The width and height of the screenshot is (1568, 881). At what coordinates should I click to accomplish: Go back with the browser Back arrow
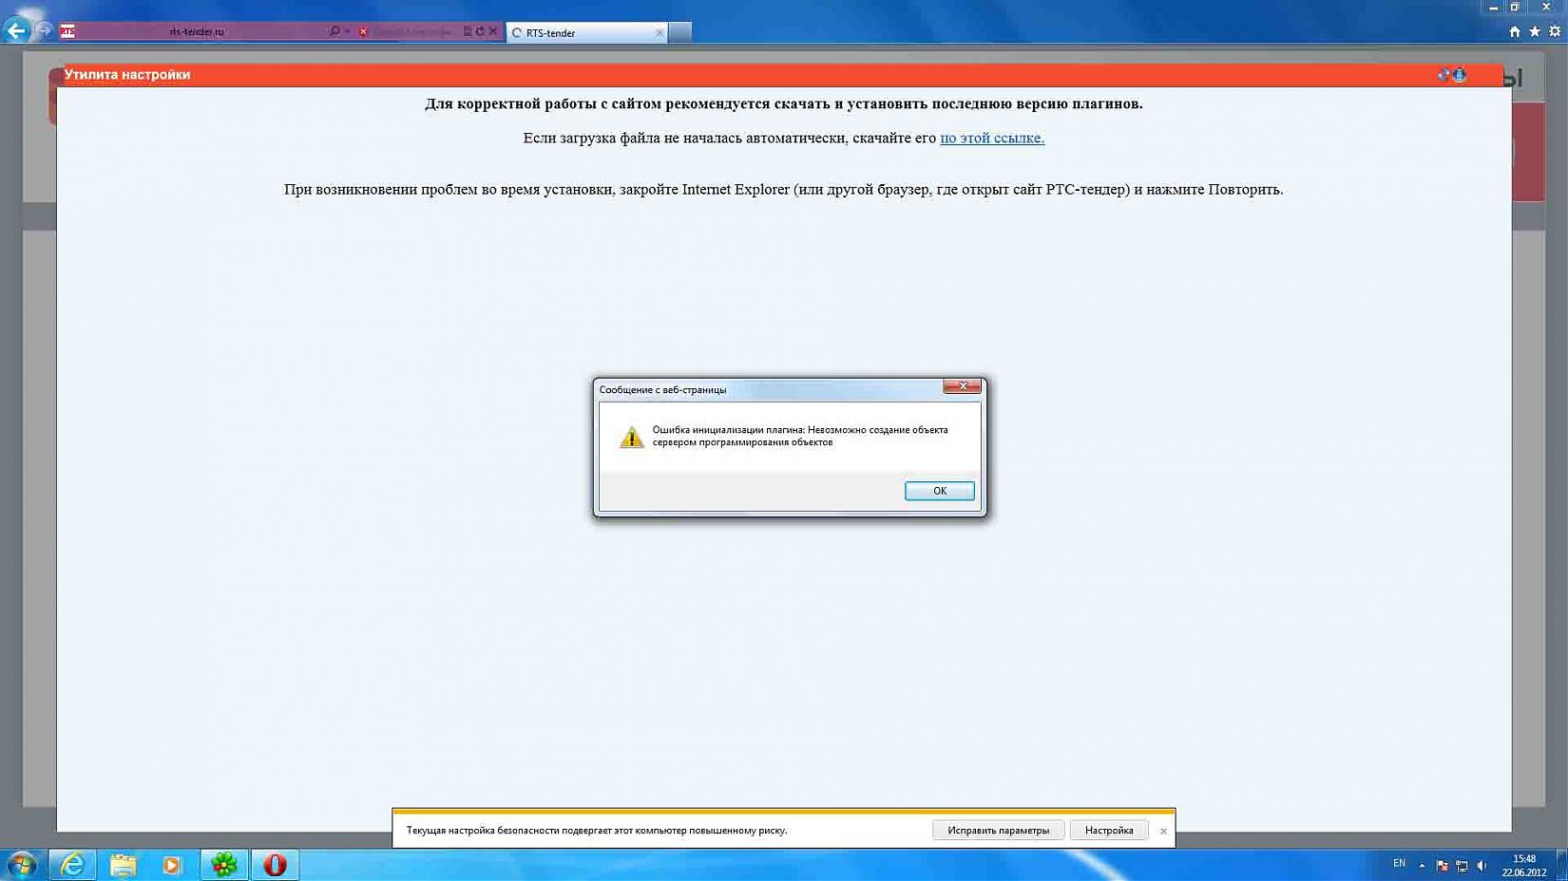click(16, 30)
